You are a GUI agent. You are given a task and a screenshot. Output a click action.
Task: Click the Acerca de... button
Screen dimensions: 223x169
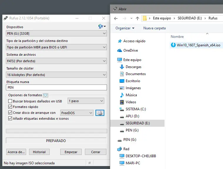16,152
